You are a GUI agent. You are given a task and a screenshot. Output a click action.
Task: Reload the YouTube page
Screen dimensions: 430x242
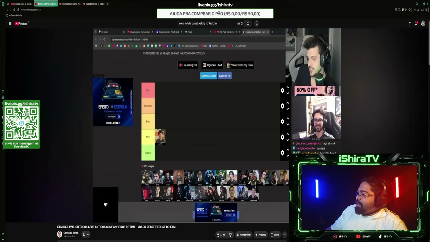point(14,10)
